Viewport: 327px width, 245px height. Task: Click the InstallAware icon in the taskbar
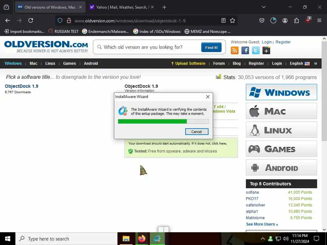click(157, 239)
